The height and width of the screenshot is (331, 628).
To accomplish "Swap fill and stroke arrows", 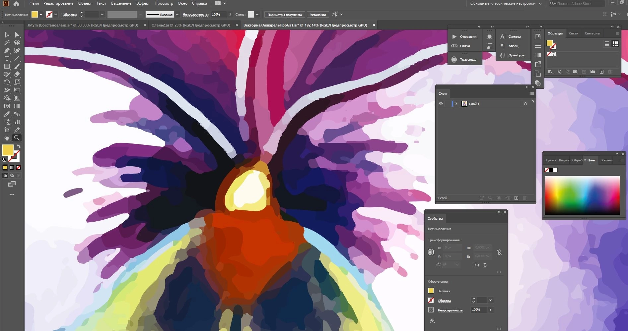I will (x=19, y=146).
